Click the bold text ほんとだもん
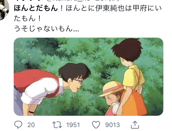172x131 pixels. pos(36,8)
